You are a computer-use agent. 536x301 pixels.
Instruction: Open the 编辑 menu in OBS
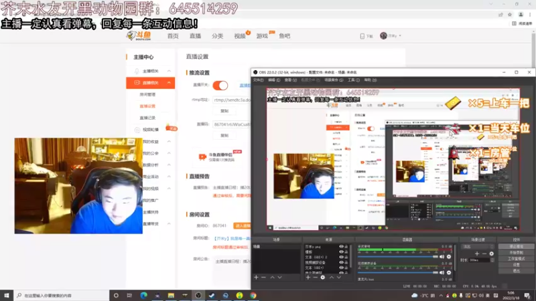pos(274,80)
